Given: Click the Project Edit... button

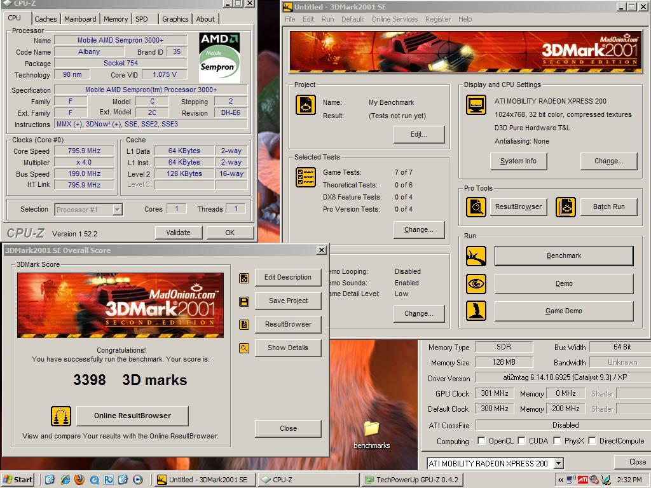Looking at the screenshot, I should pos(419,135).
